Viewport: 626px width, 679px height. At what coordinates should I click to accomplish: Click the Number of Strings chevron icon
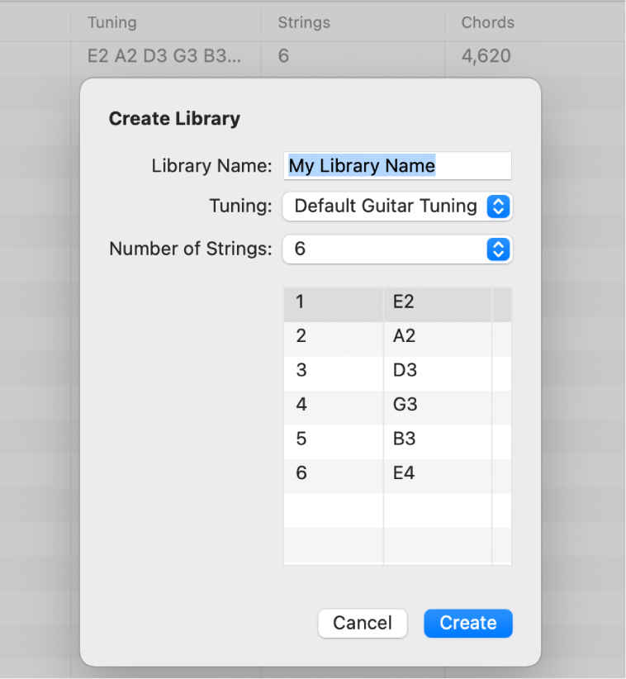pyautogui.click(x=498, y=249)
